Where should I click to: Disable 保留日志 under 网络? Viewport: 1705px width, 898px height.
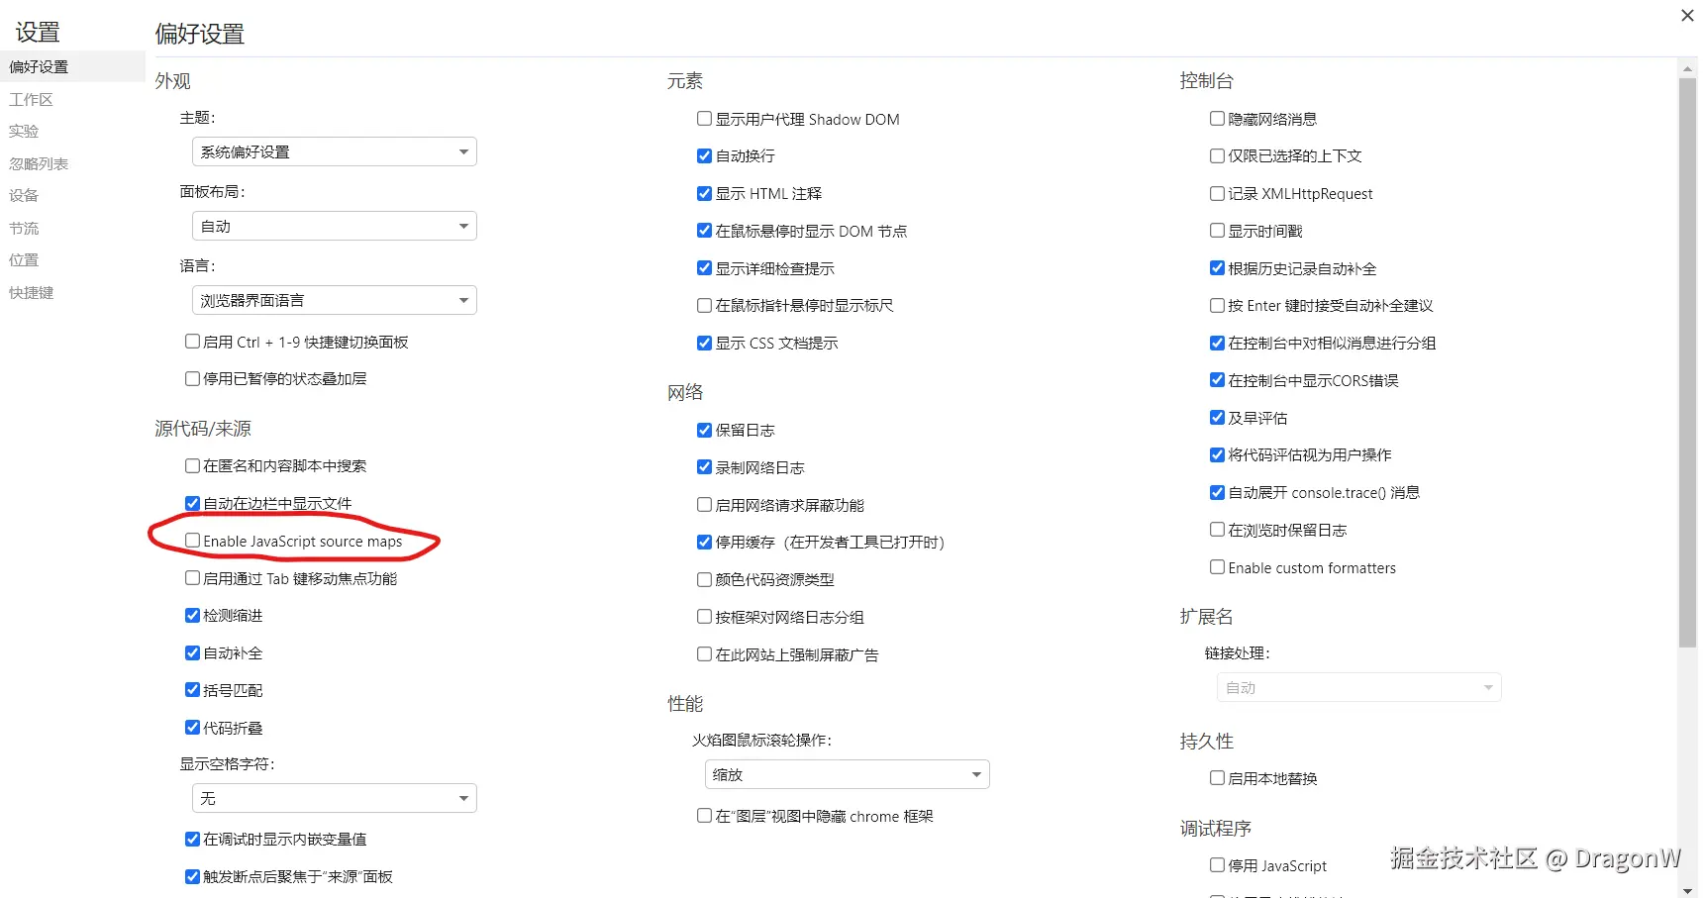703,430
